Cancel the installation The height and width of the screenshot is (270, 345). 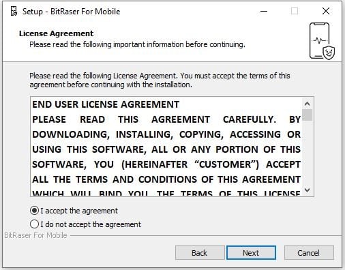pos(309,253)
